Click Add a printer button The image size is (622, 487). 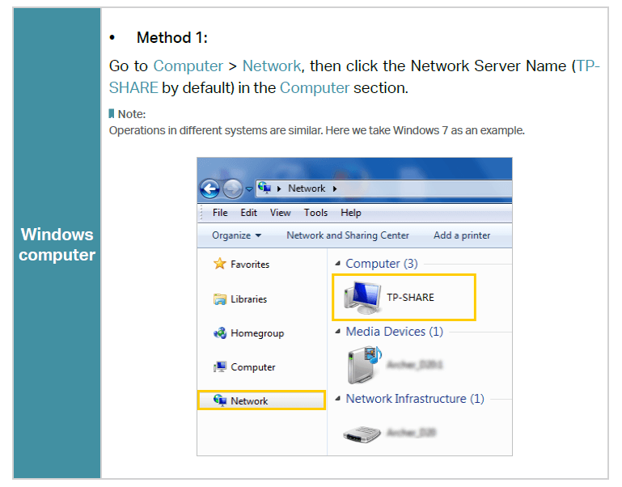(x=462, y=235)
